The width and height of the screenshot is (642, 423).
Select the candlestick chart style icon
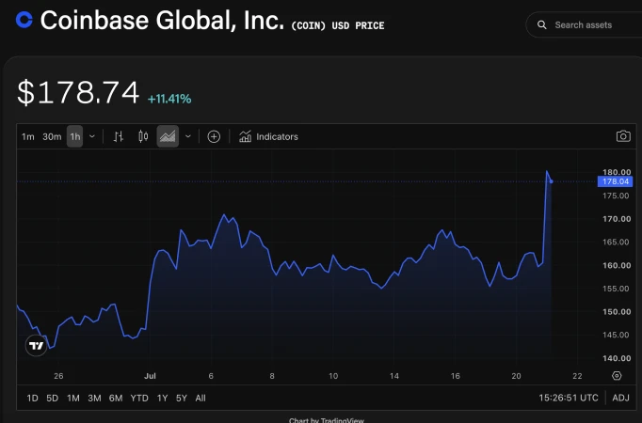click(x=143, y=136)
